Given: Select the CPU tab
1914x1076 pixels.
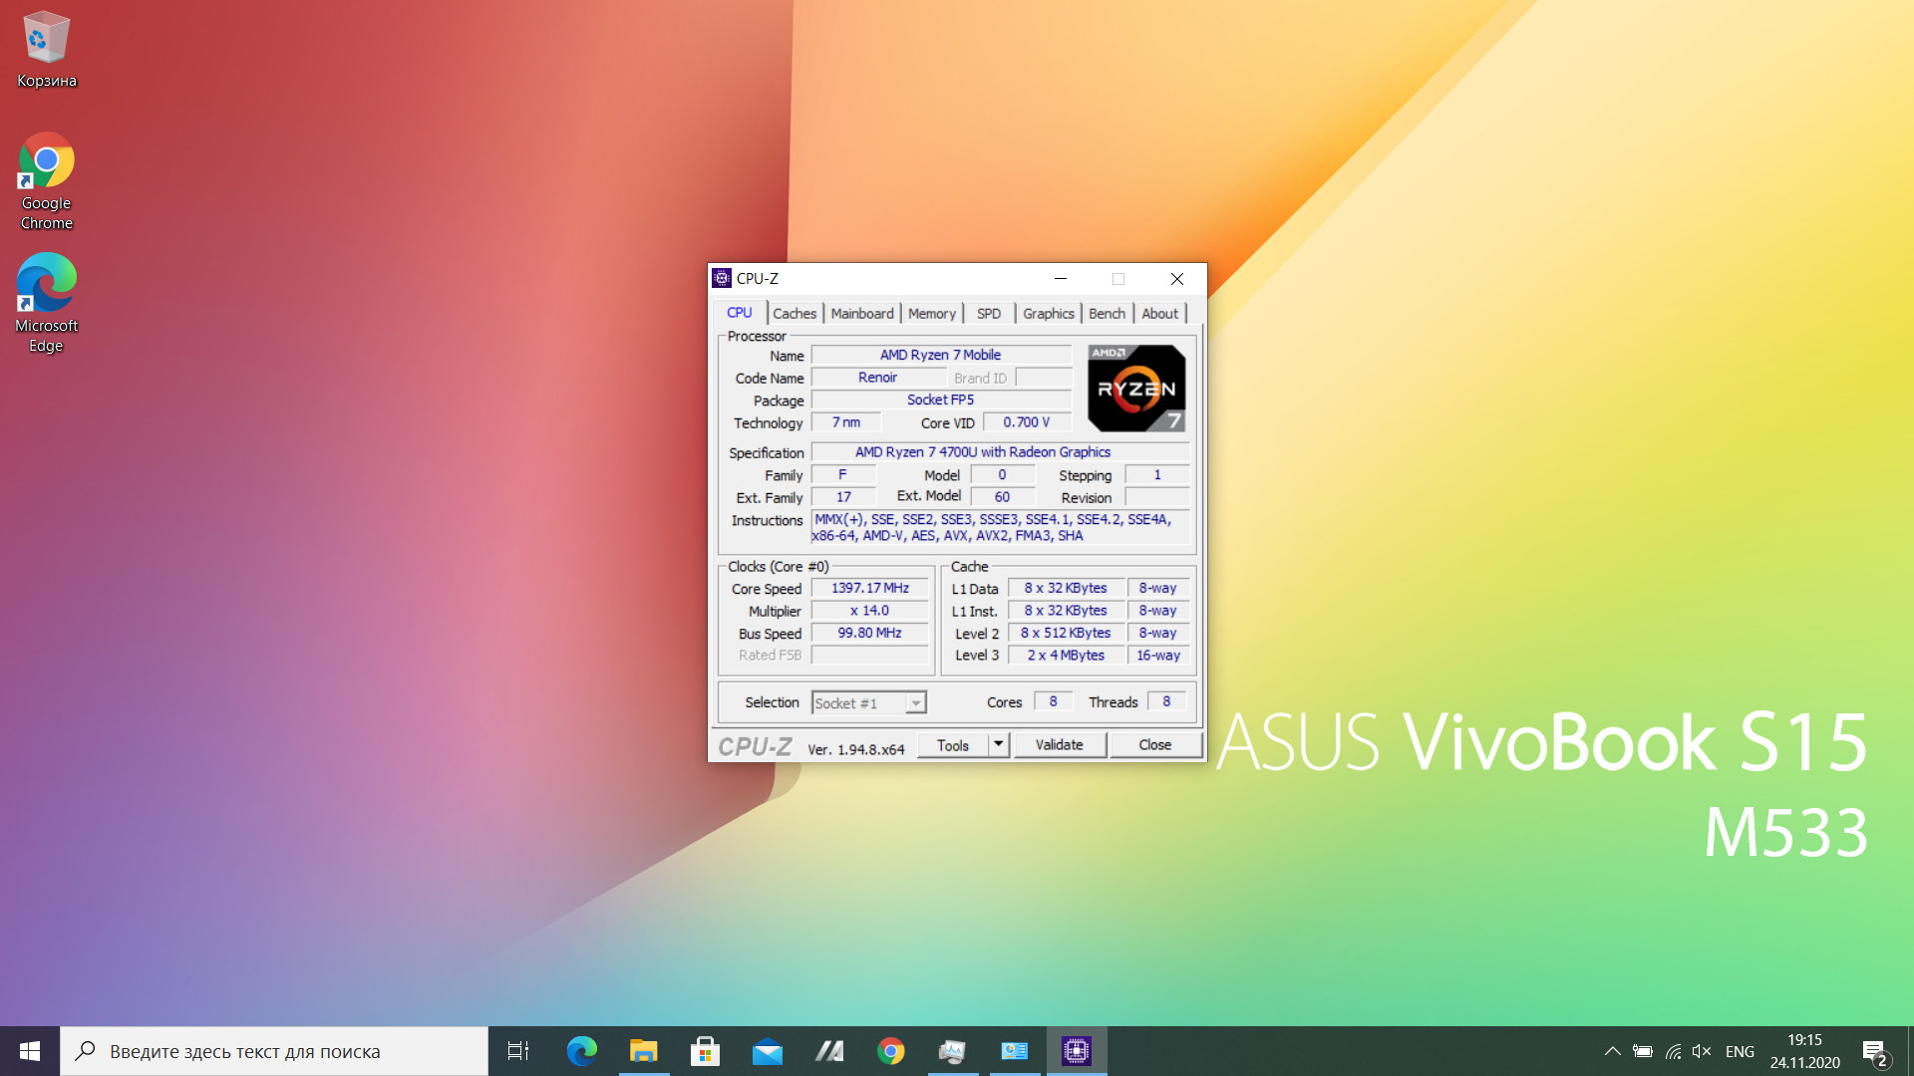Looking at the screenshot, I should click(740, 312).
